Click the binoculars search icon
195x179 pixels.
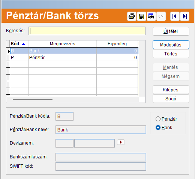tap(151, 16)
